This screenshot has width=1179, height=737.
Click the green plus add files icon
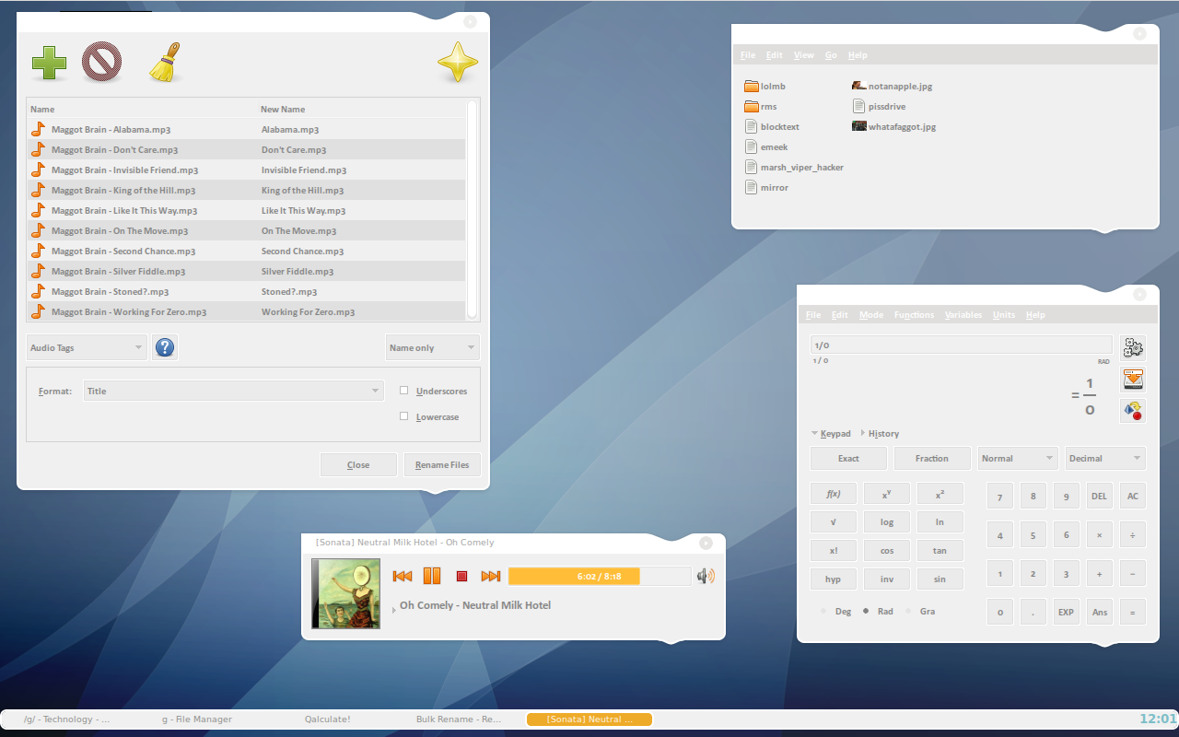pos(49,63)
